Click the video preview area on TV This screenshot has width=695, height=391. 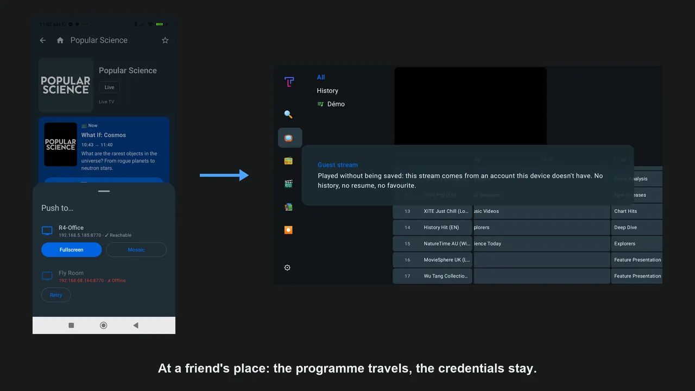click(470, 106)
